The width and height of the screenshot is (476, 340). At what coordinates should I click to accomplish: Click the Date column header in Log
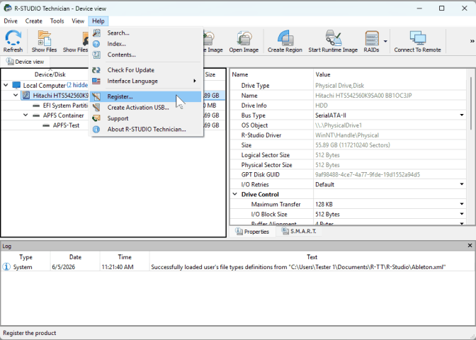75,257
